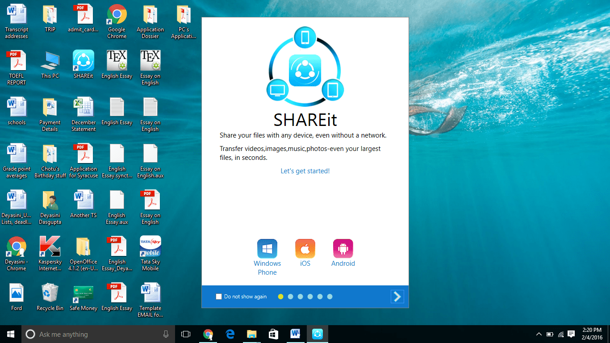
Task: Click the Android platform icon
Action: (x=343, y=249)
